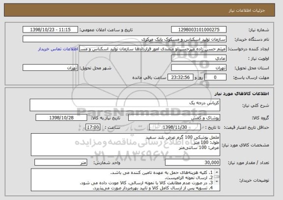Select the شرح کلی نیاز box کرباس درجه یک
Viewport: 283px width, 200px height.
point(125,105)
